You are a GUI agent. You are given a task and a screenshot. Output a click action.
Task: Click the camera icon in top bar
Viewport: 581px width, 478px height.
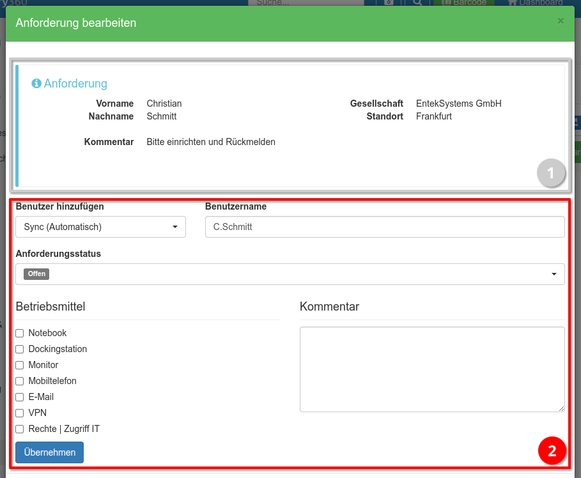(389, 3)
